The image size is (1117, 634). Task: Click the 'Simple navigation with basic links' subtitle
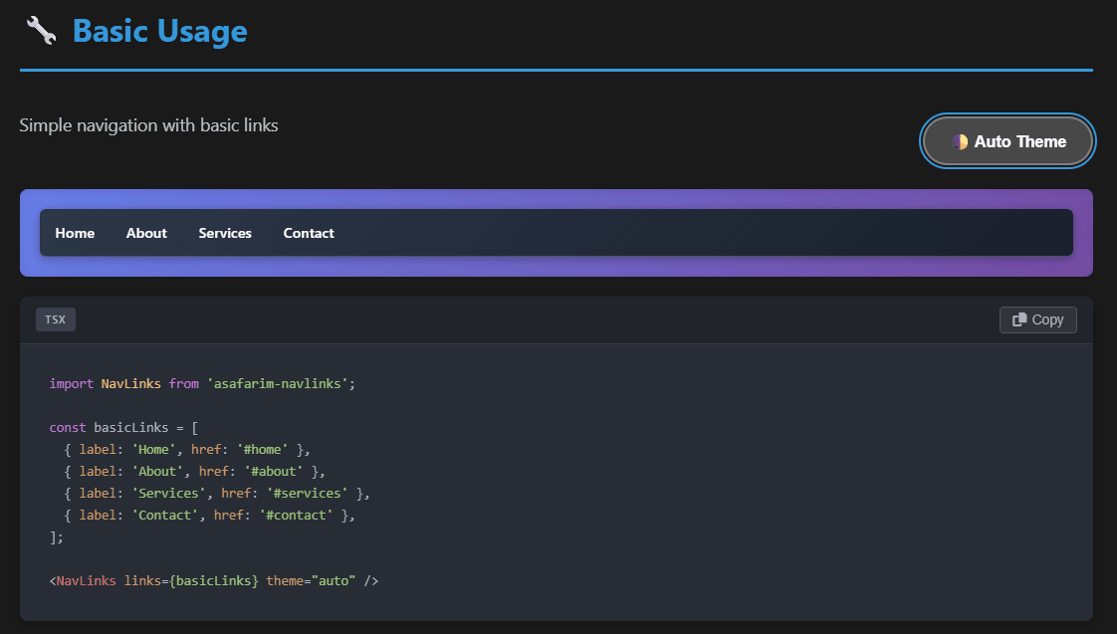[x=148, y=124]
